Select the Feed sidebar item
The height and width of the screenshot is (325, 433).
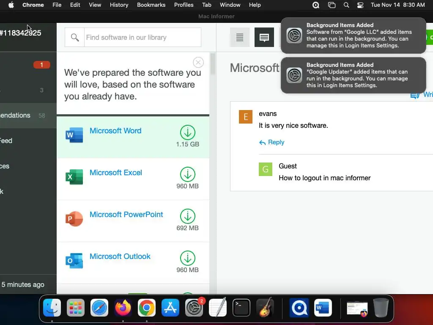coord(28,140)
